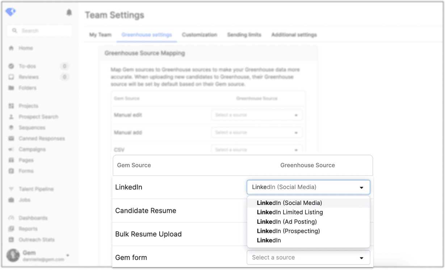Open the Dashboards gauge icon
This screenshot has width=445, height=270.
pos(11,218)
